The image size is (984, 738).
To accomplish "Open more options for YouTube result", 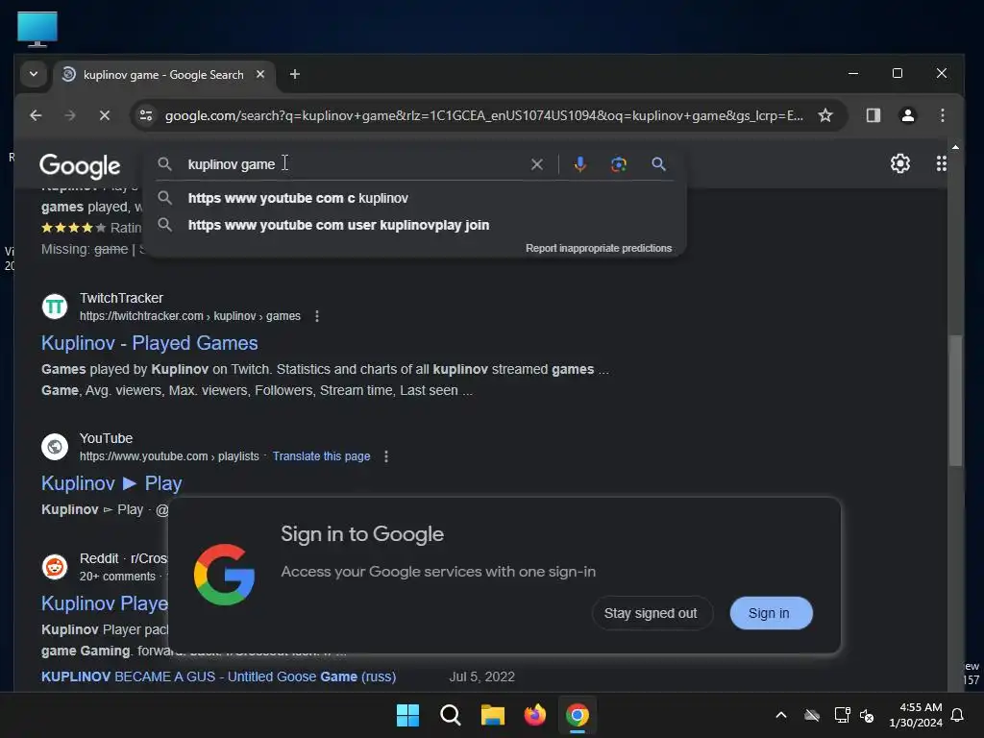I will click(x=386, y=456).
